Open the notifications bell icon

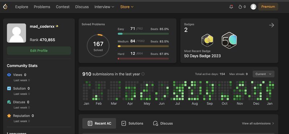[231, 7]
